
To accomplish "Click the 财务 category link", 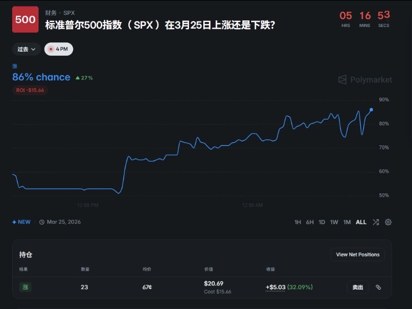I will click(x=51, y=13).
